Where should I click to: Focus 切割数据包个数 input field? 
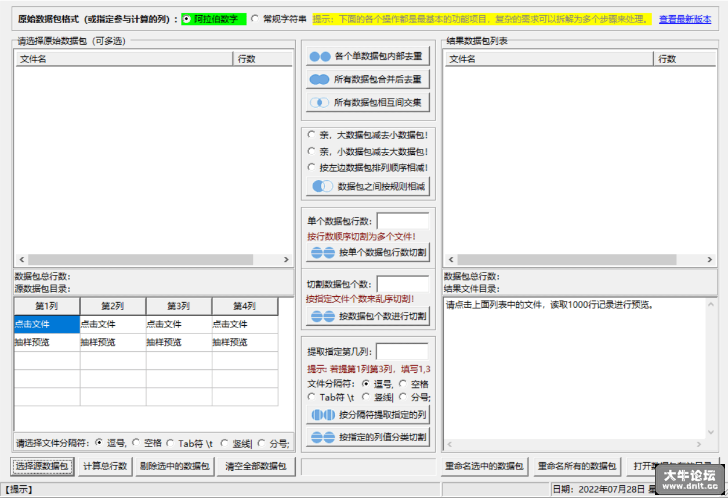coord(403,284)
